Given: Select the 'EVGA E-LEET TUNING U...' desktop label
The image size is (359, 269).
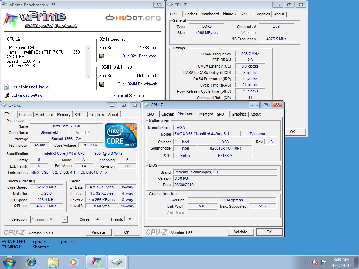Looking at the screenshot, I should coord(14,244).
